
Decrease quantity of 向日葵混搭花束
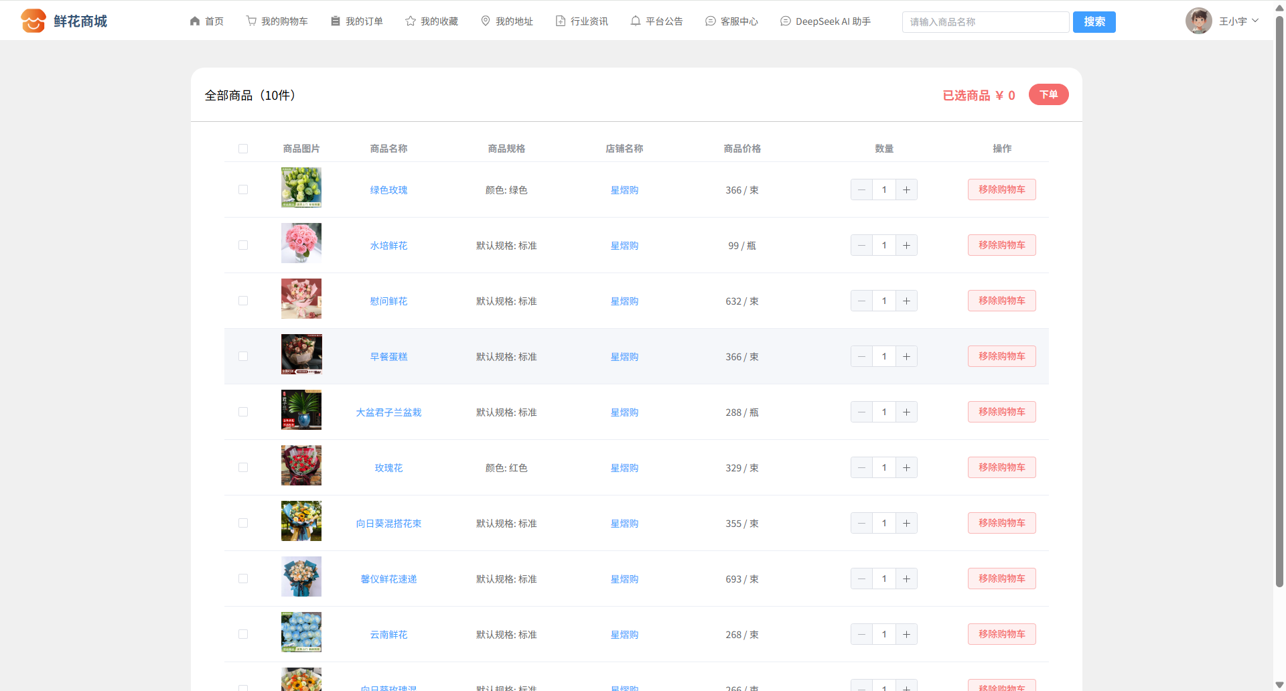click(861, 523)
